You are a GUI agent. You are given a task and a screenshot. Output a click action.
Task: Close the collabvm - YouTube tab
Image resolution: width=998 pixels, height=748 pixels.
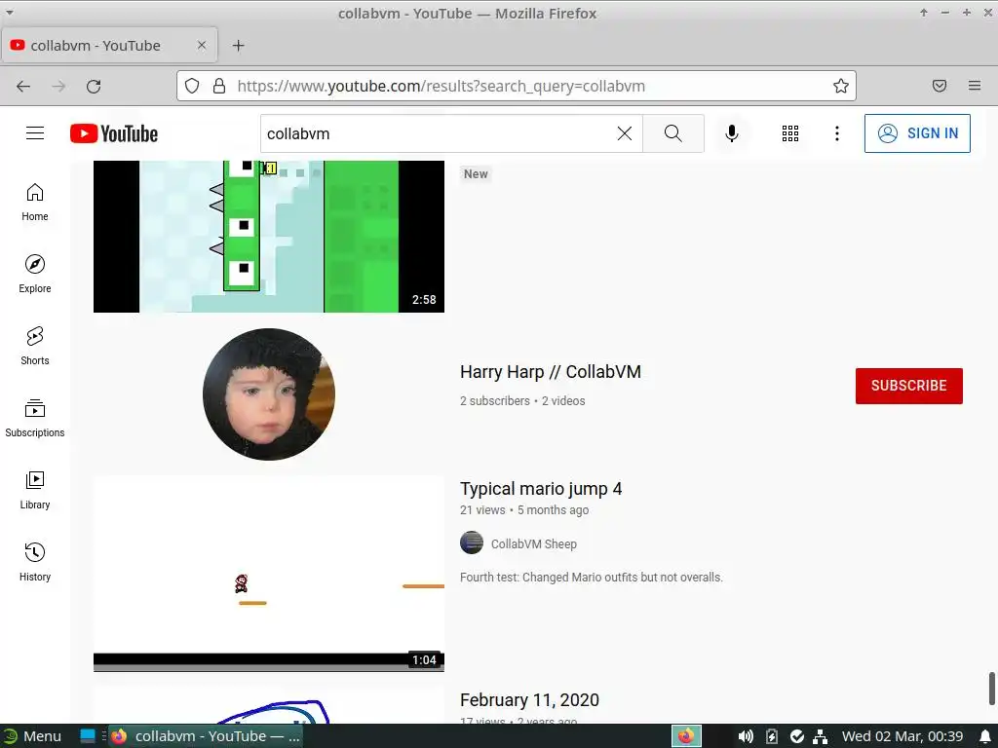(x=202, y=45)
